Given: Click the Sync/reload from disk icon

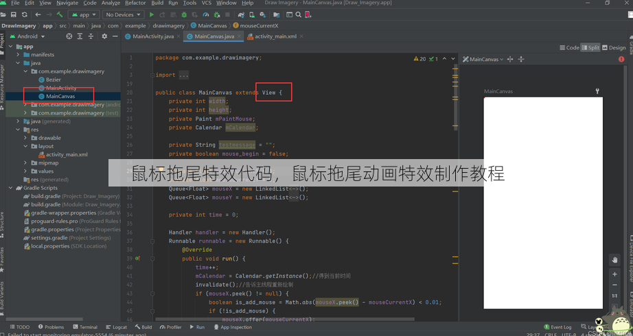Looking at the screenshot, I should click(25, 14).
